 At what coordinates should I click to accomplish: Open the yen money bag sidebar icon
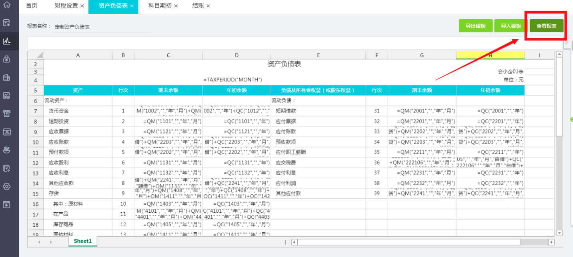coord(7,59)
